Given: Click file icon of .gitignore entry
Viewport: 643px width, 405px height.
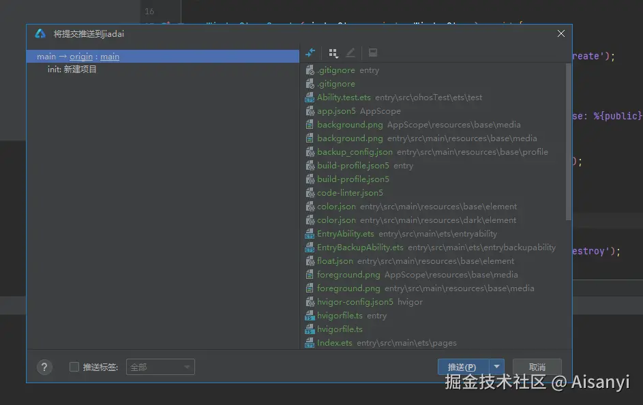Looking at the screenshot, I should point(310,70).
